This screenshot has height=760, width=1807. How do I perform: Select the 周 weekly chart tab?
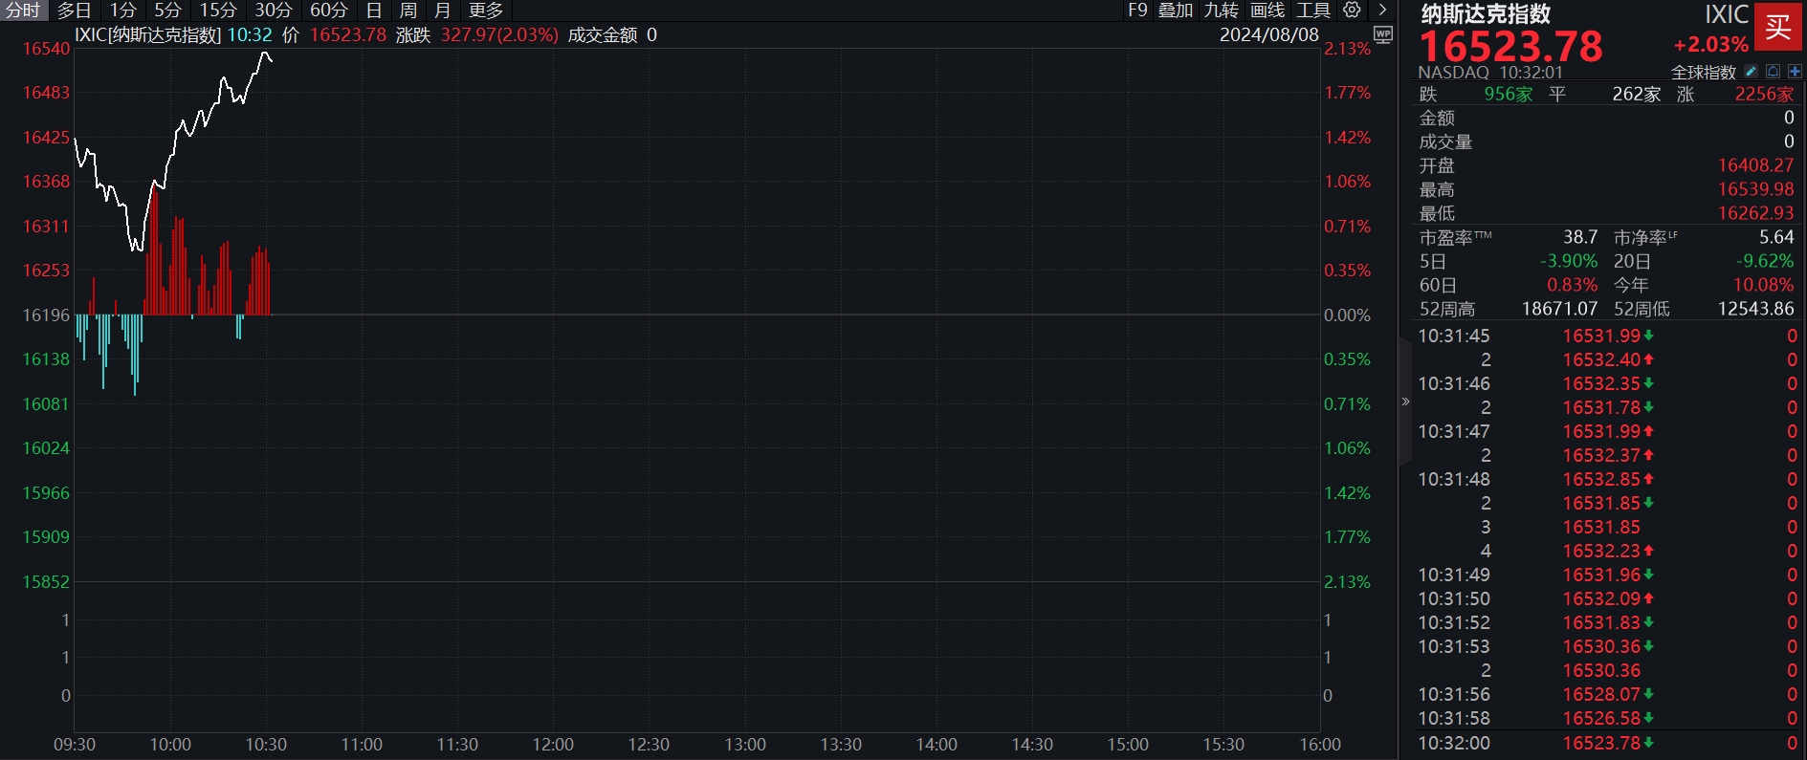tap(408, 11)
